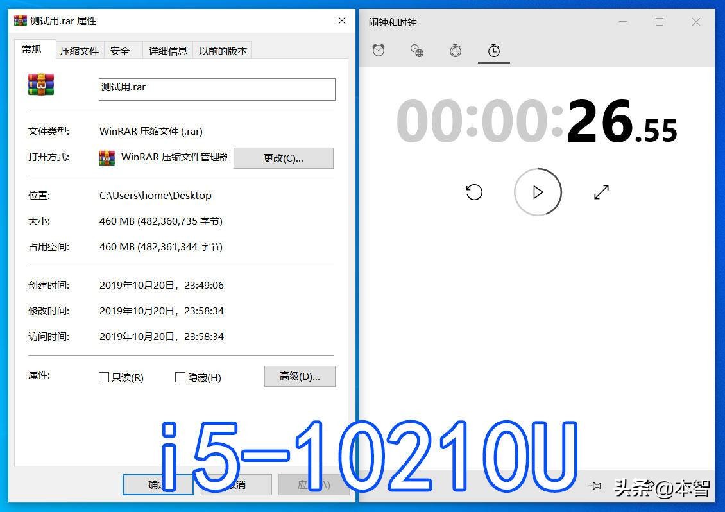Open the World Clock icon
725x512 pixels.
pyautogui.click(x=416, y=50)
